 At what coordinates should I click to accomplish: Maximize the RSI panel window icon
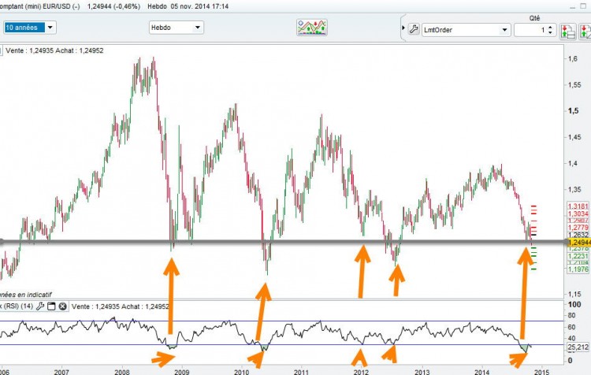51,306
